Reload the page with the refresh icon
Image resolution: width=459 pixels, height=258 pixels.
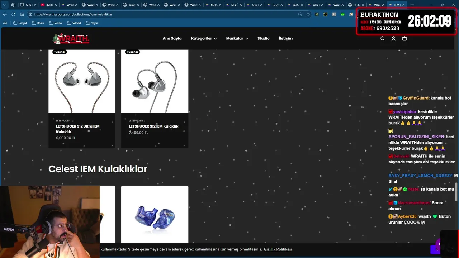tap(13, 14)
